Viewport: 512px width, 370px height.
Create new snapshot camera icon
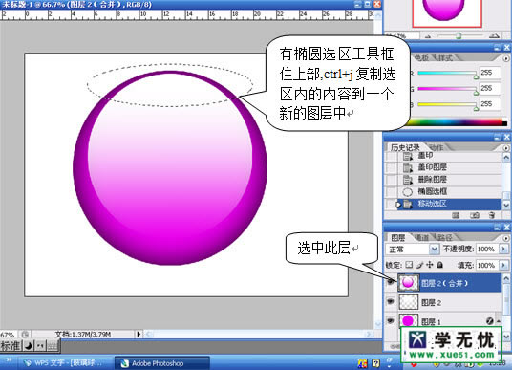pyautogui.click(x=475, y=215)
